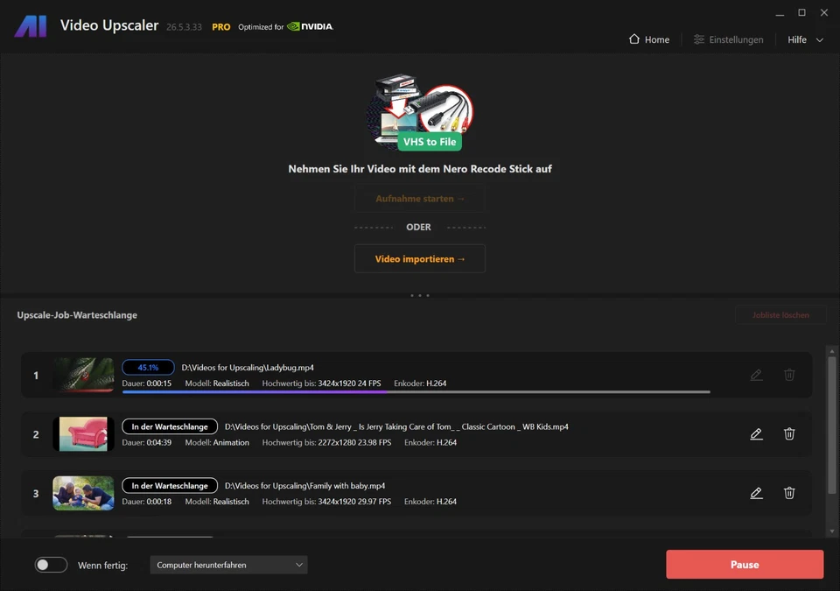Click the VHS to File graphic
840x591 pixels.
(420, 112)
